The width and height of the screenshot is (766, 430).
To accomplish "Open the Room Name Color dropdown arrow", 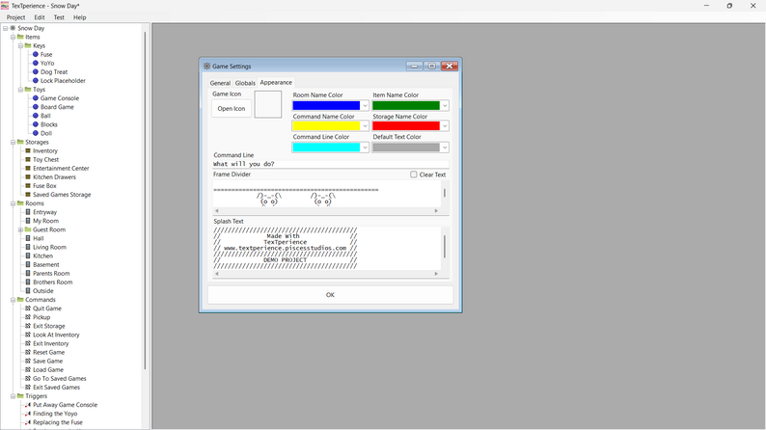I will coord(365,105).
